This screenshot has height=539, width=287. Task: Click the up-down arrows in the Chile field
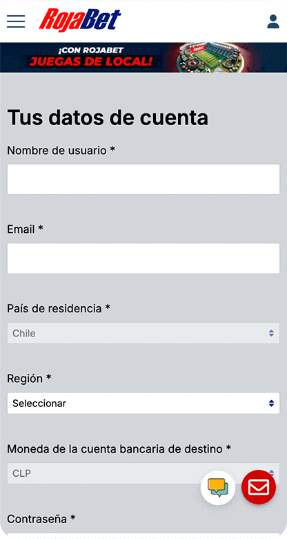click(x=272, y=333)
